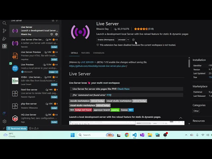
Task: Launch Google Chrome from taskbar
Action: click(127, 135)
